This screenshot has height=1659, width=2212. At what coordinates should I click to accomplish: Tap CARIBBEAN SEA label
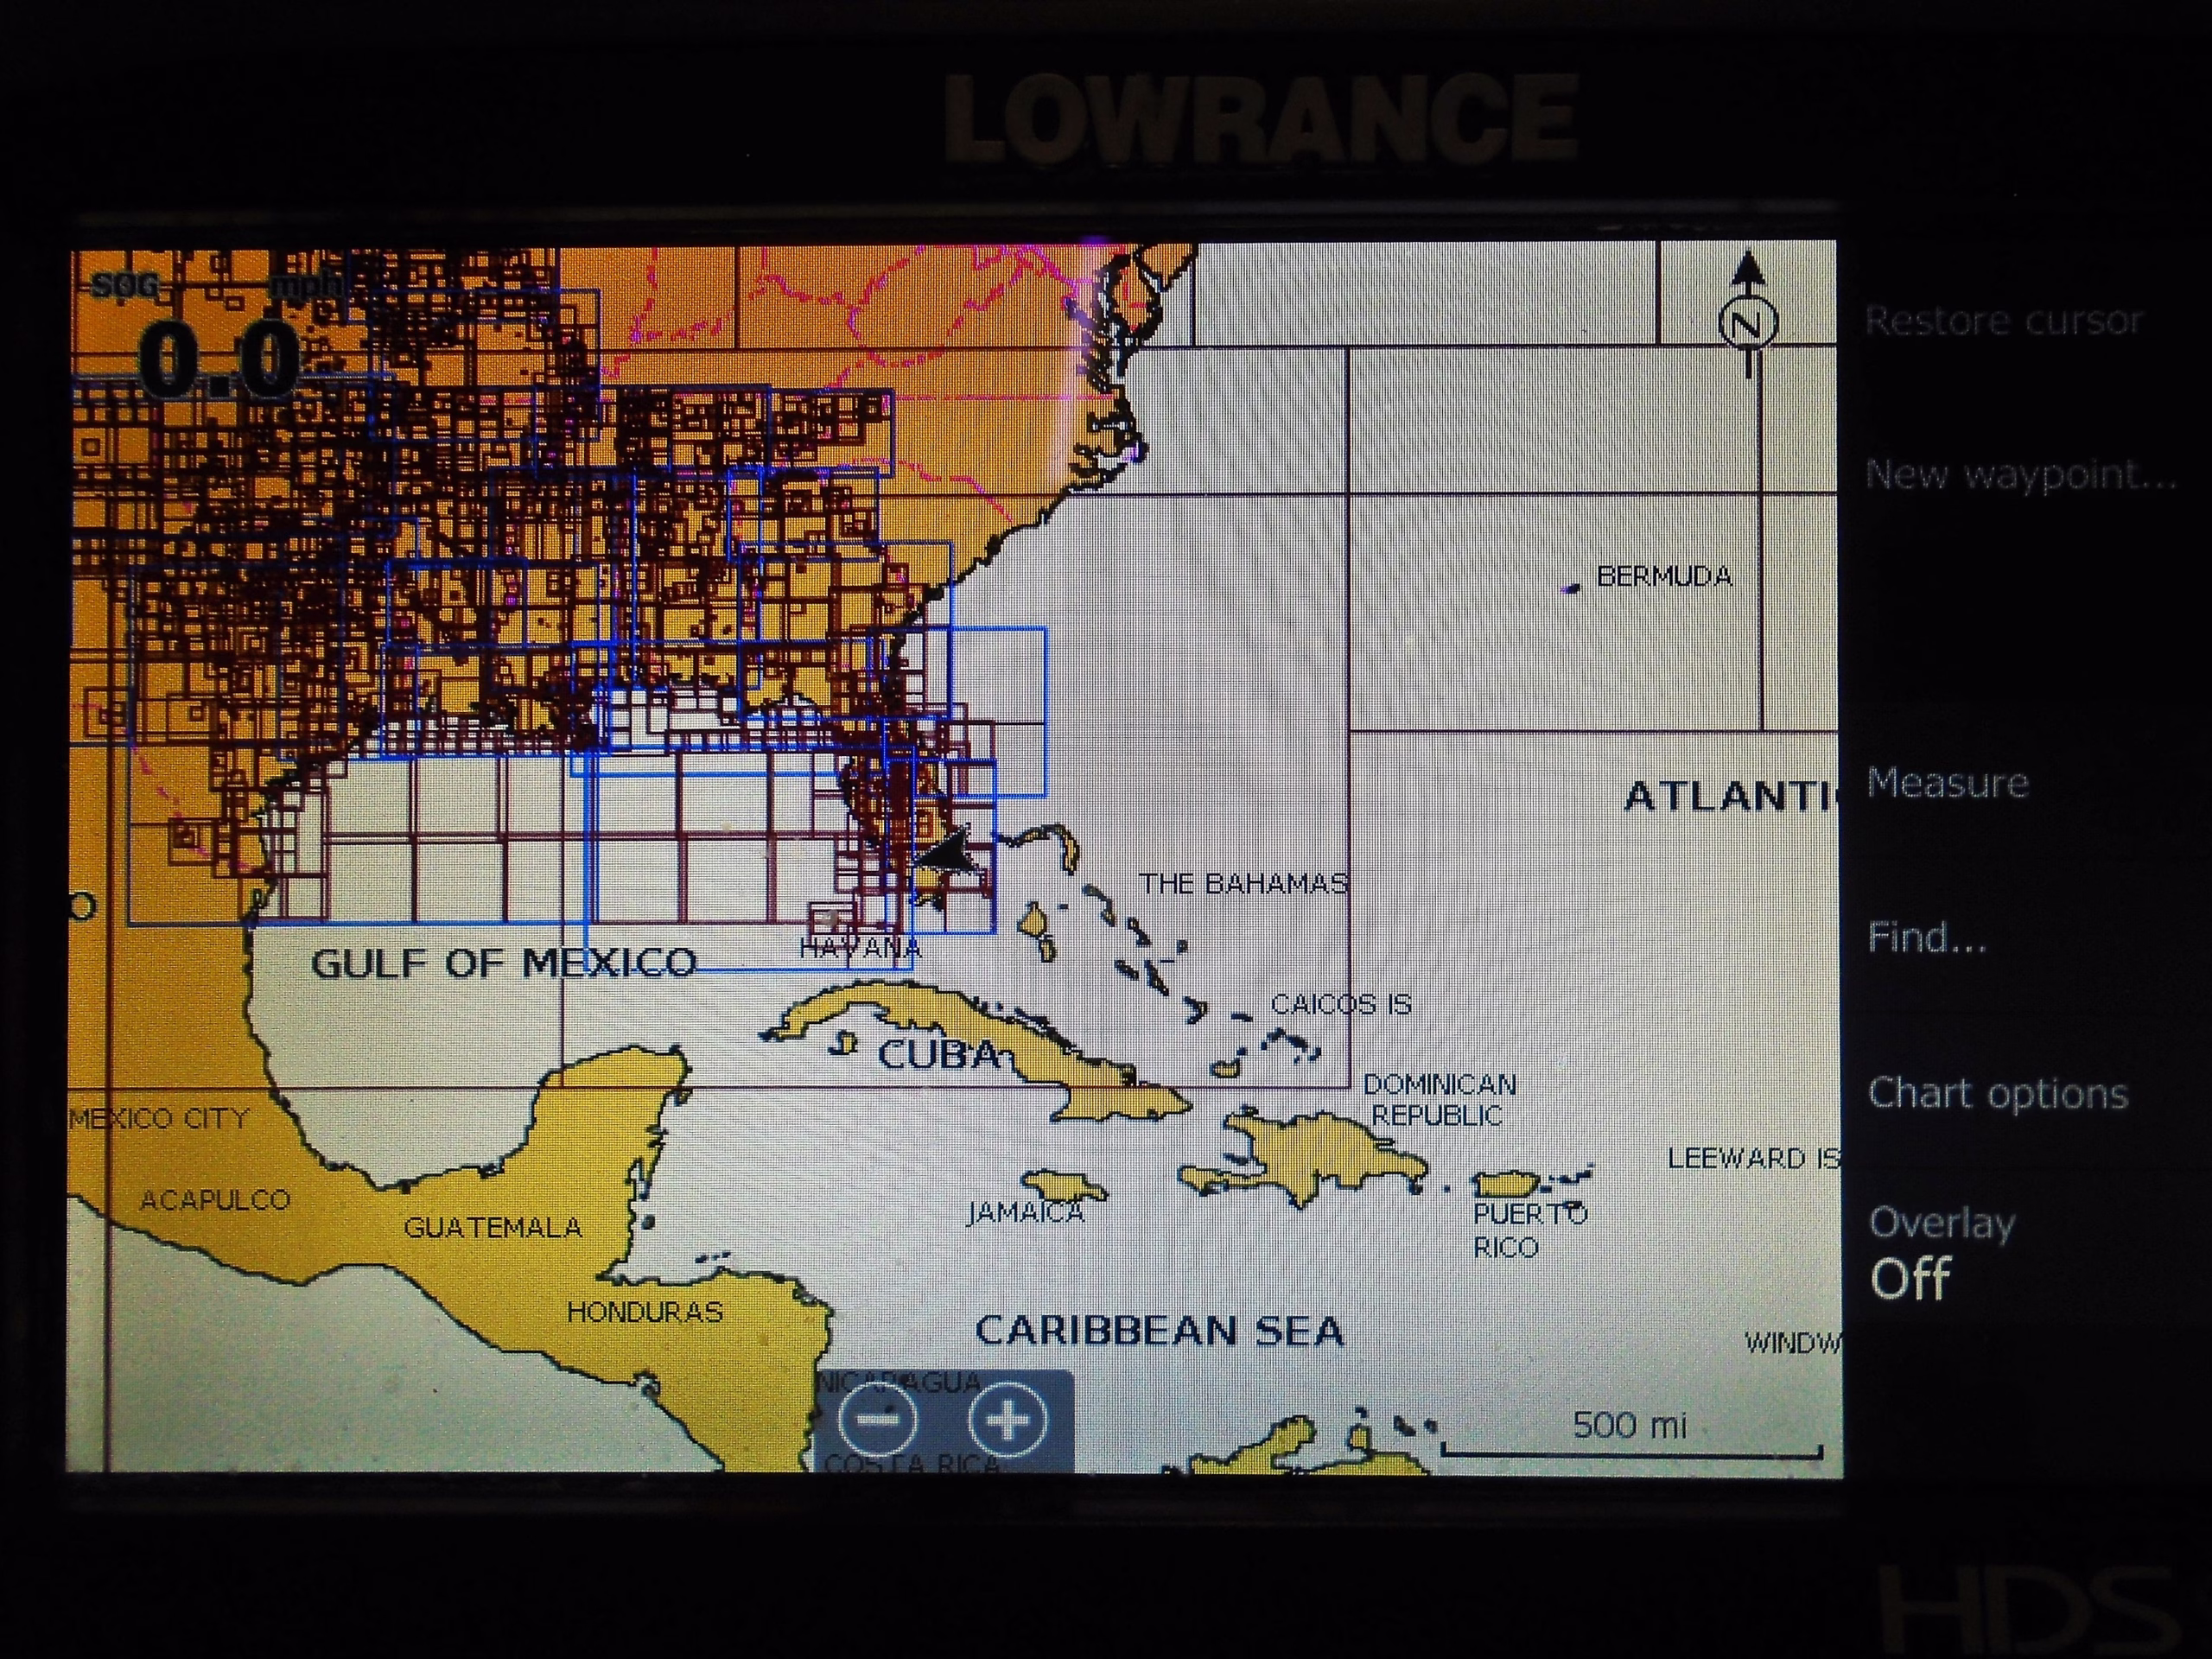coord(1160,1330)
